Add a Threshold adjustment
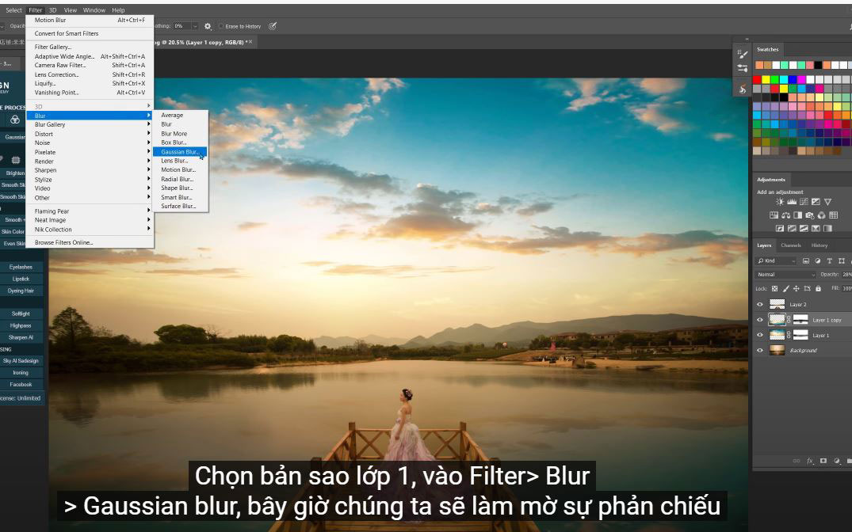This screenshot has height=532, width=852. coord(804,229)
